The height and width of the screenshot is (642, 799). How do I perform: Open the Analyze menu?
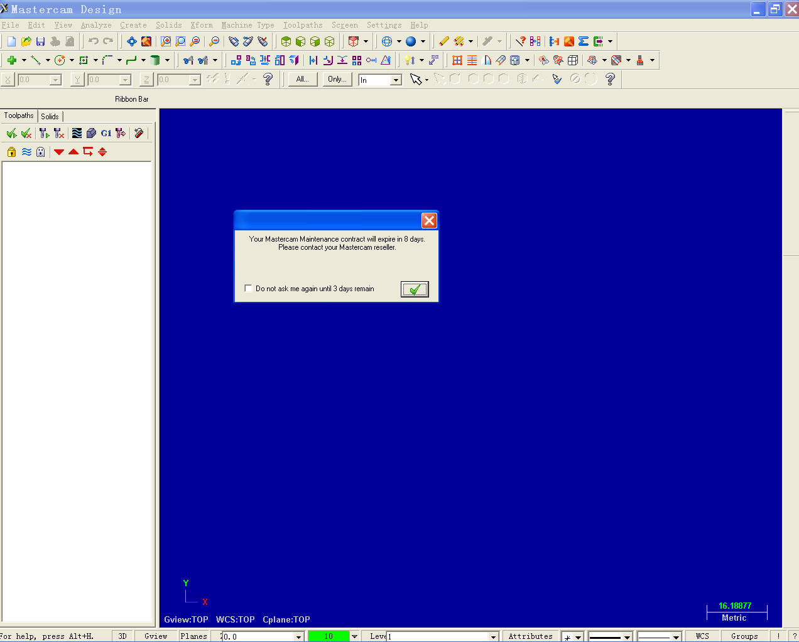tap(96, 25)
